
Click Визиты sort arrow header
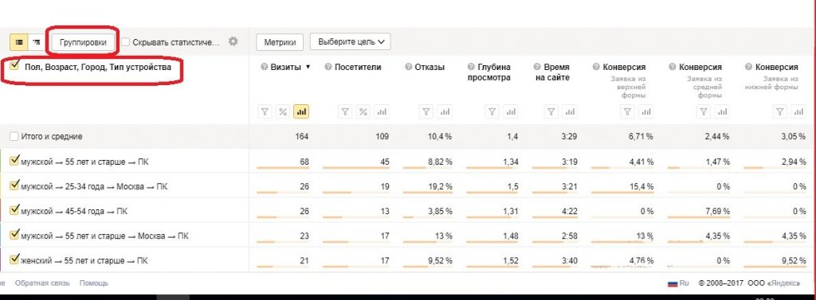(290, 67)
